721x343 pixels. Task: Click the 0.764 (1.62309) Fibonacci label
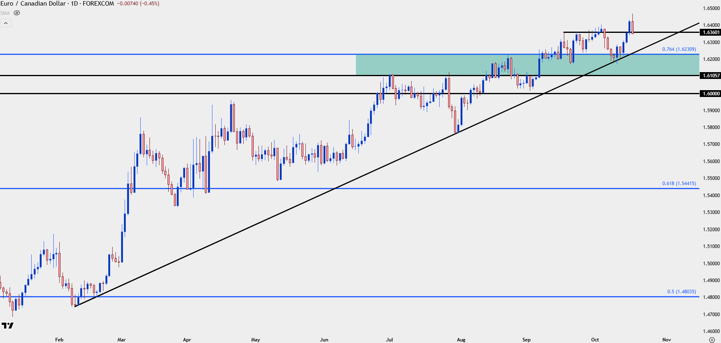[679, 49]
